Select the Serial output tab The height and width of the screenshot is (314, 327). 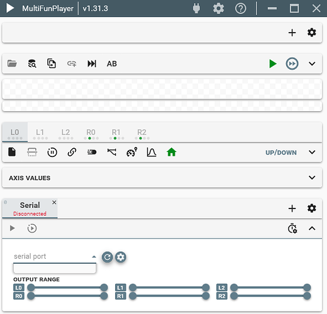(x=30, y=208)
